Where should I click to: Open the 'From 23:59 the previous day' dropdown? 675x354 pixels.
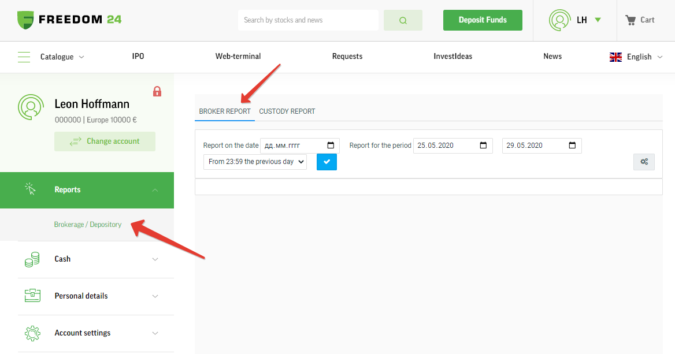[x=255, y=162]
